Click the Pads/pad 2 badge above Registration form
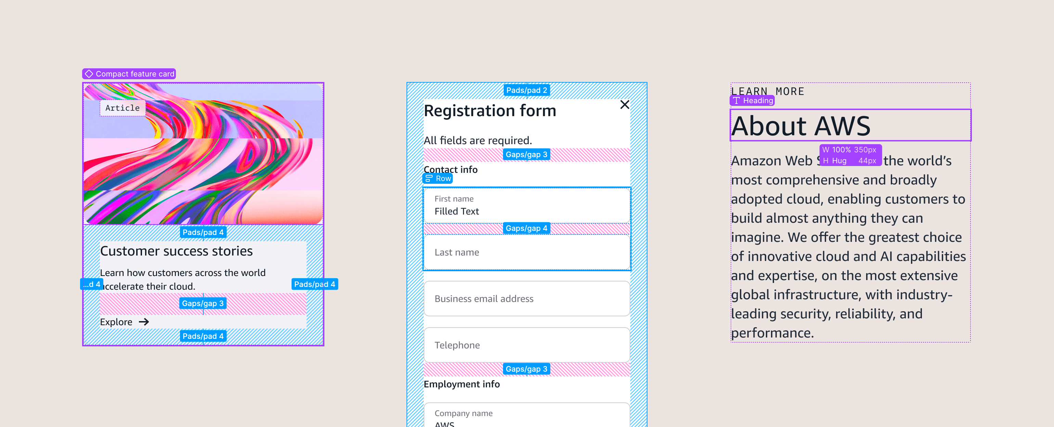Image resolution: width=1054 pixels, height=427 pixels. (526, 90)
